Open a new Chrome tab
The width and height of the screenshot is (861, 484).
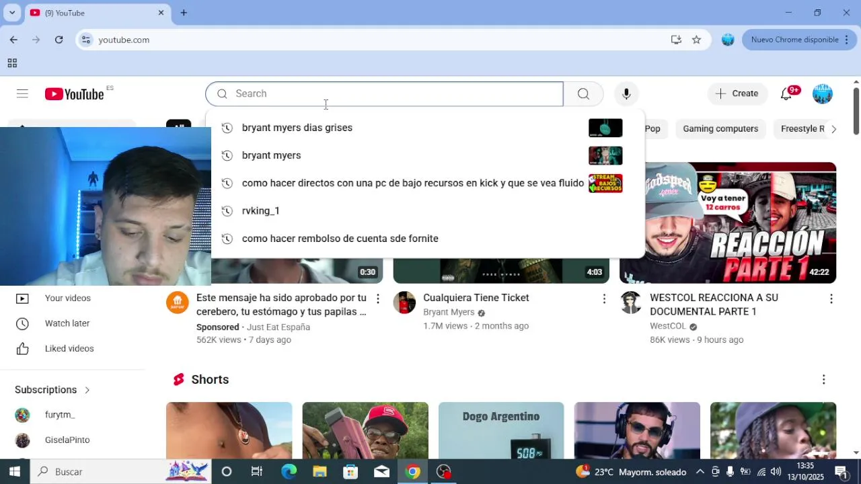184,12
